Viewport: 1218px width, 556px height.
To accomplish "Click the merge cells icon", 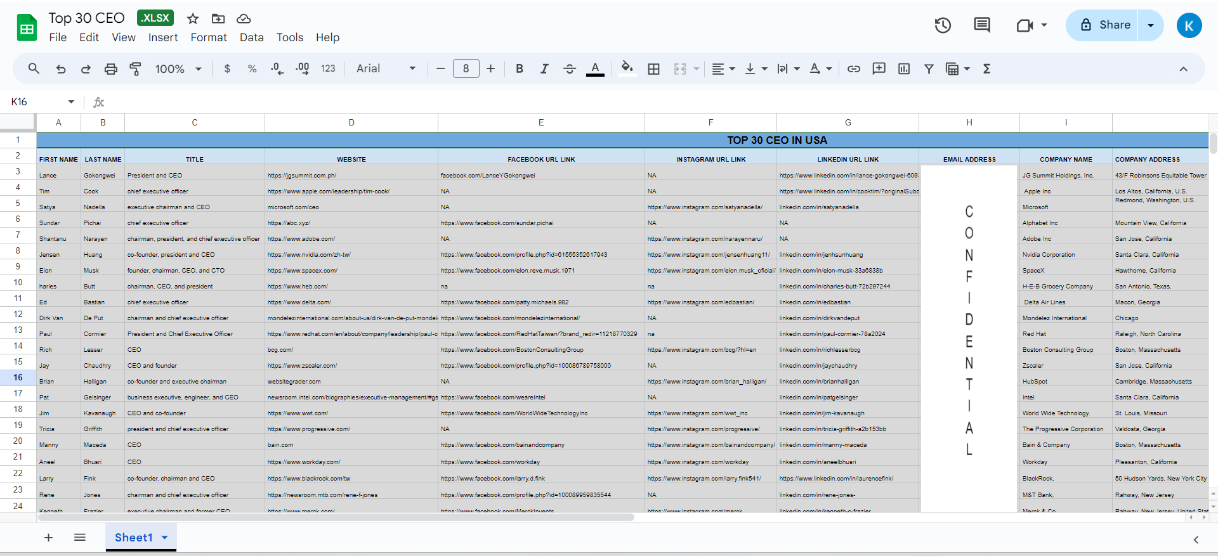I will (680, 68).
